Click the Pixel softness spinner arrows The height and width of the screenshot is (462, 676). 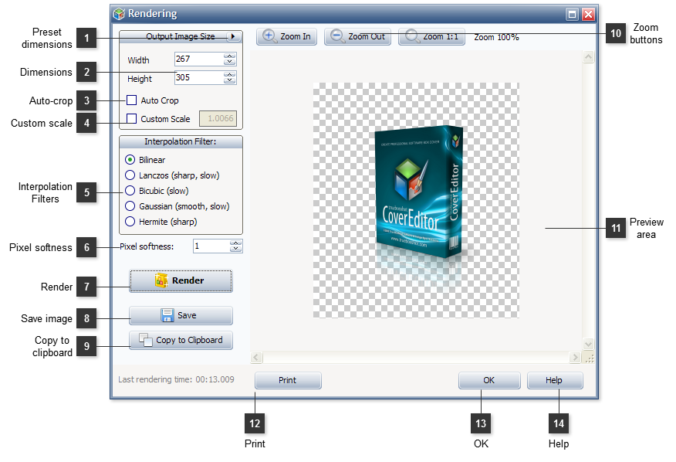pyautogui.click(x=236, y=246)
